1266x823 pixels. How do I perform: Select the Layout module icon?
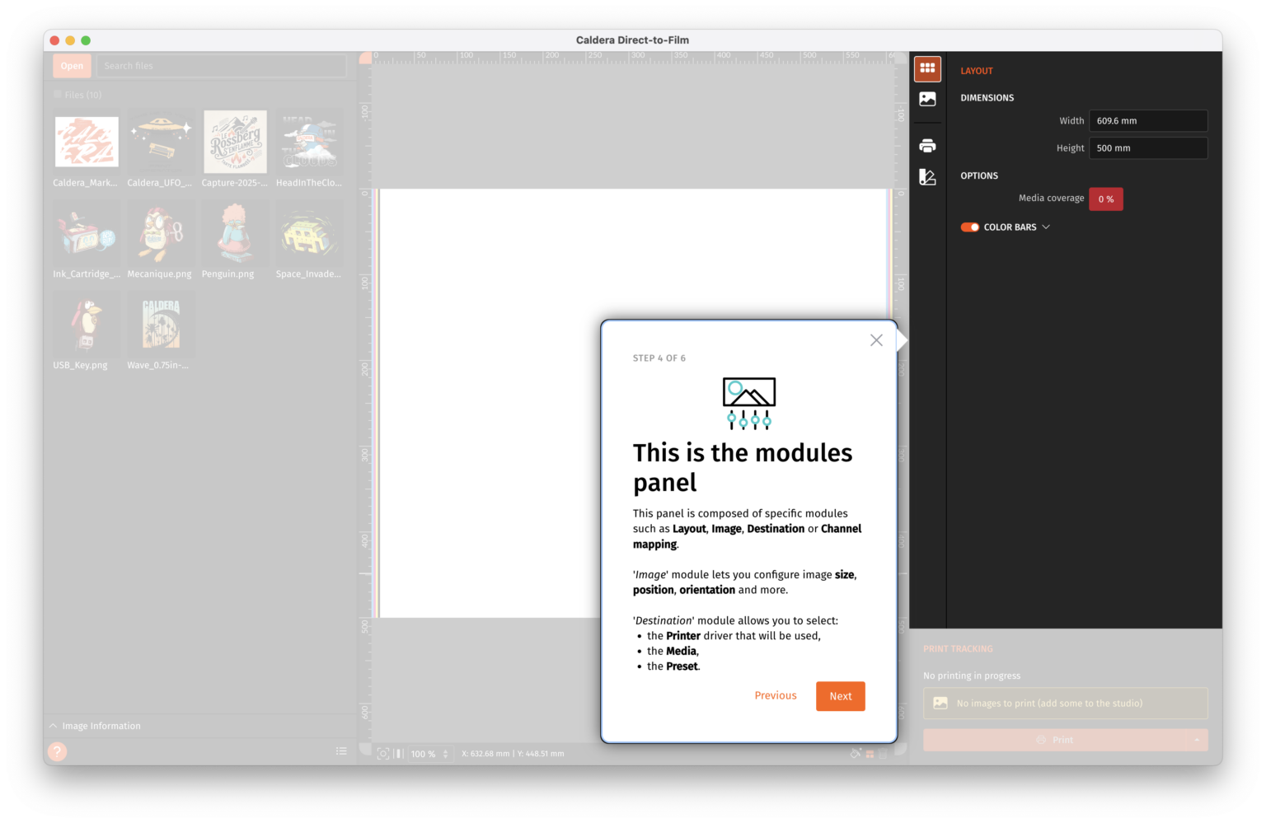click(927, 69)
